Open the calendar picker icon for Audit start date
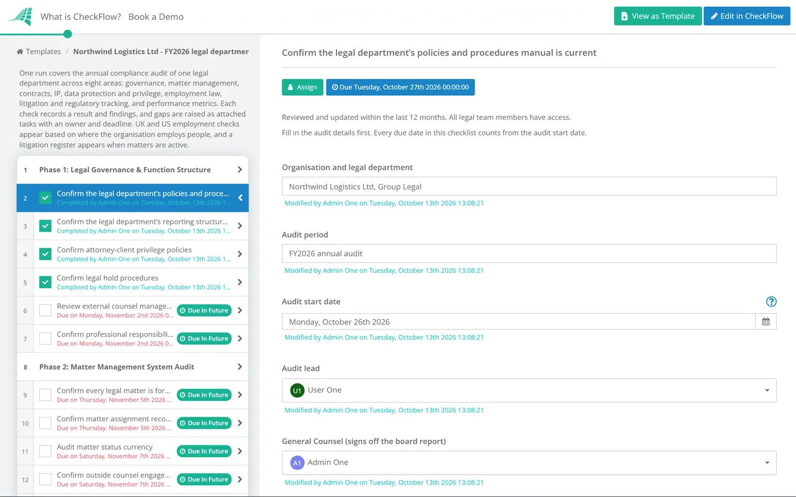796x497 pixels. 766,322
